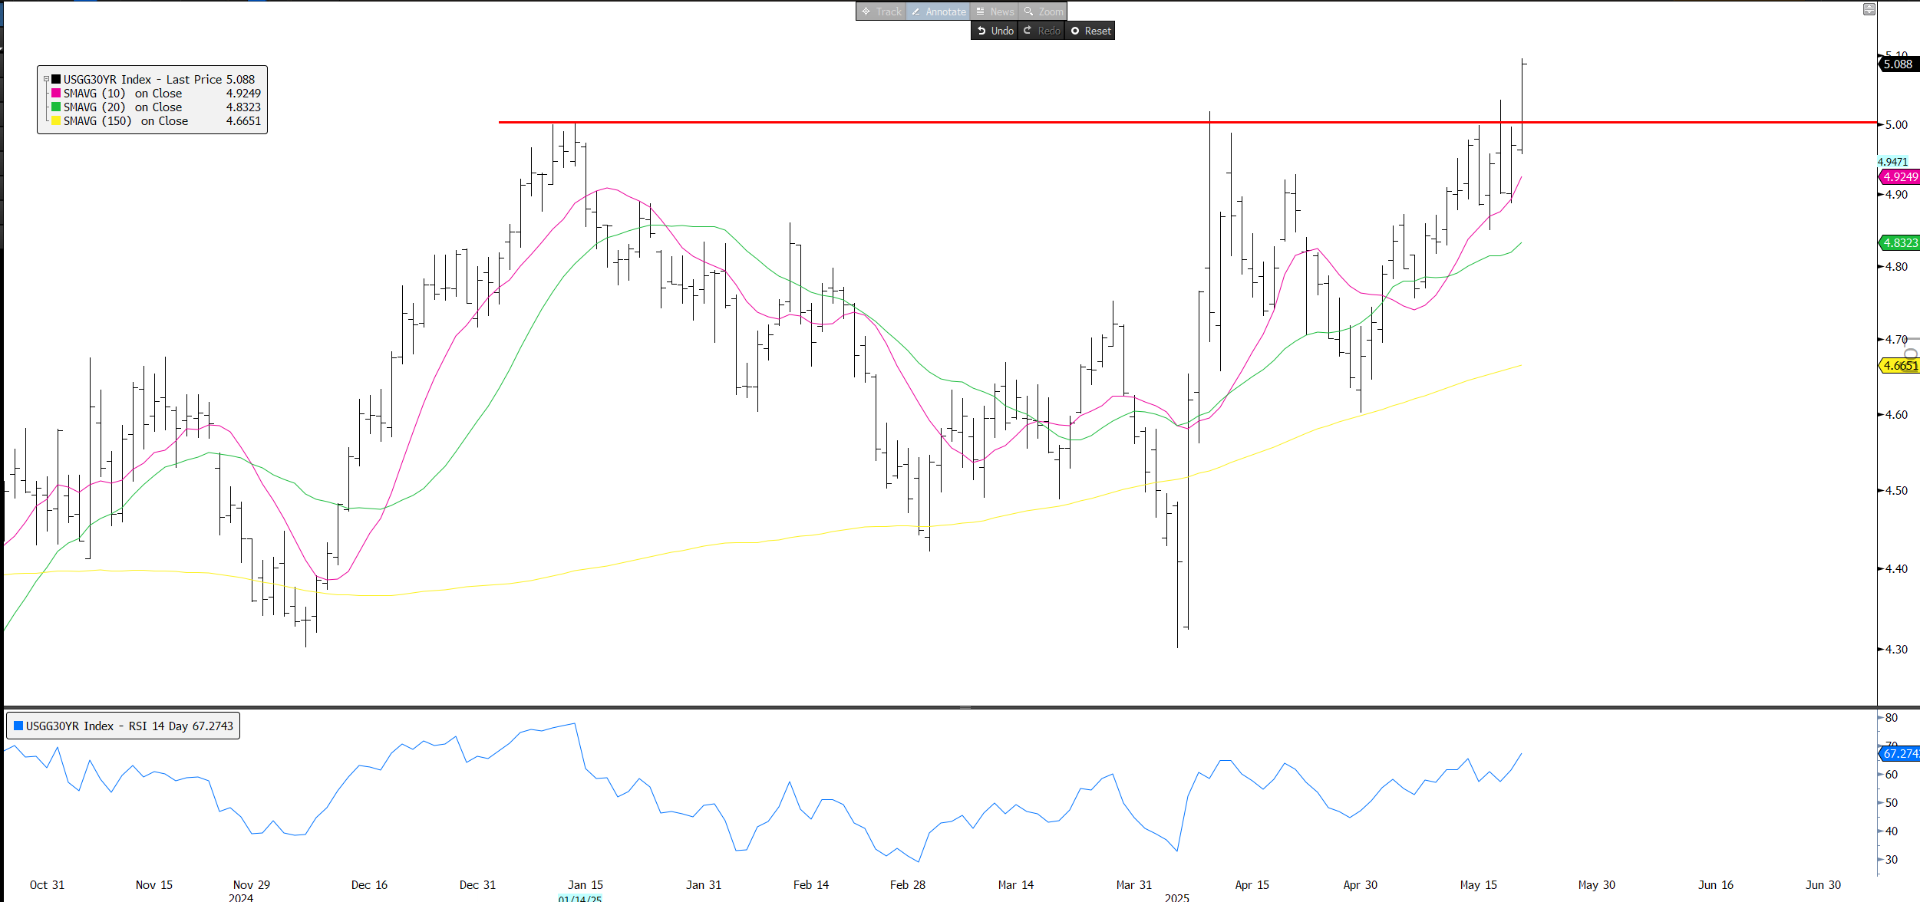This screenshot has width=1920, height=902.
Task: Click the black USGG30YR series swatch
Action: (x=56, y=79)
